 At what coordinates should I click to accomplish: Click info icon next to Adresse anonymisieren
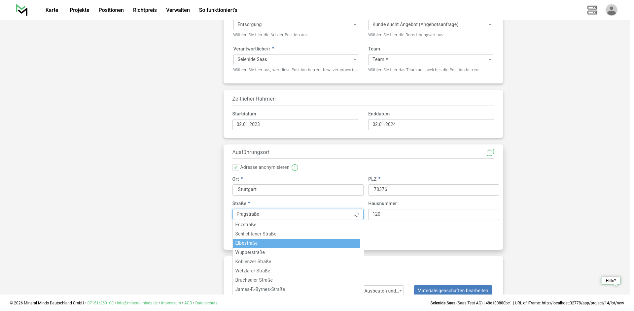click(295, 168)
